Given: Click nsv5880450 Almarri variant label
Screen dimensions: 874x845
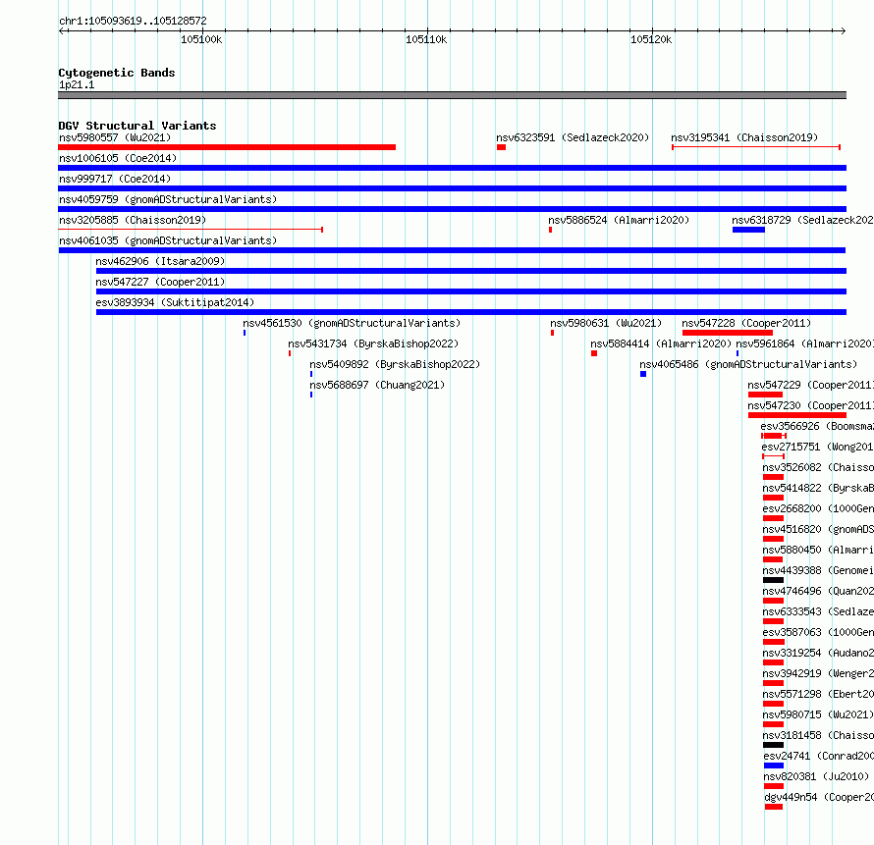Looking at the screenshot, I should (818, 550).
